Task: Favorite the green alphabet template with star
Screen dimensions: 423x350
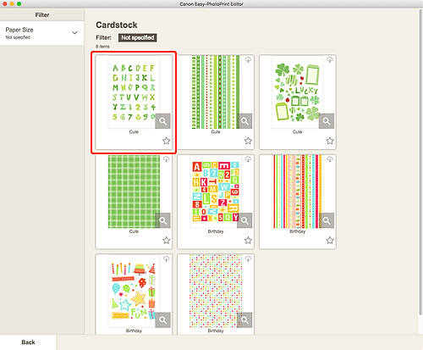Action: 167,141
